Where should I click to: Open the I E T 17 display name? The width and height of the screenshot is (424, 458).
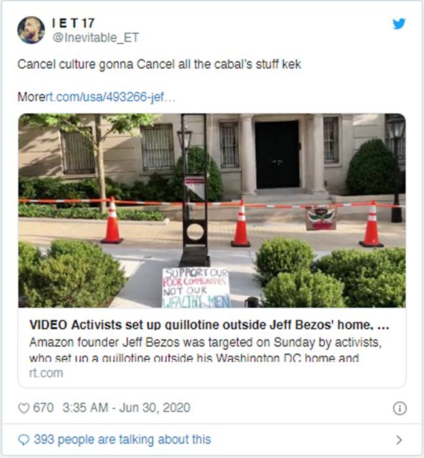tap(73, 23)
